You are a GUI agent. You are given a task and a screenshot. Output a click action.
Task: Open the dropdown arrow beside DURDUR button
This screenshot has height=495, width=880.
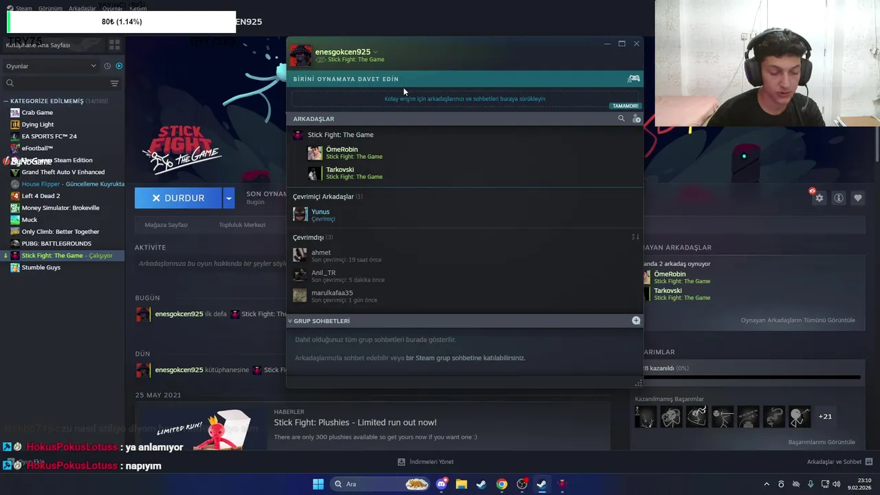click(x=229, y=198)
